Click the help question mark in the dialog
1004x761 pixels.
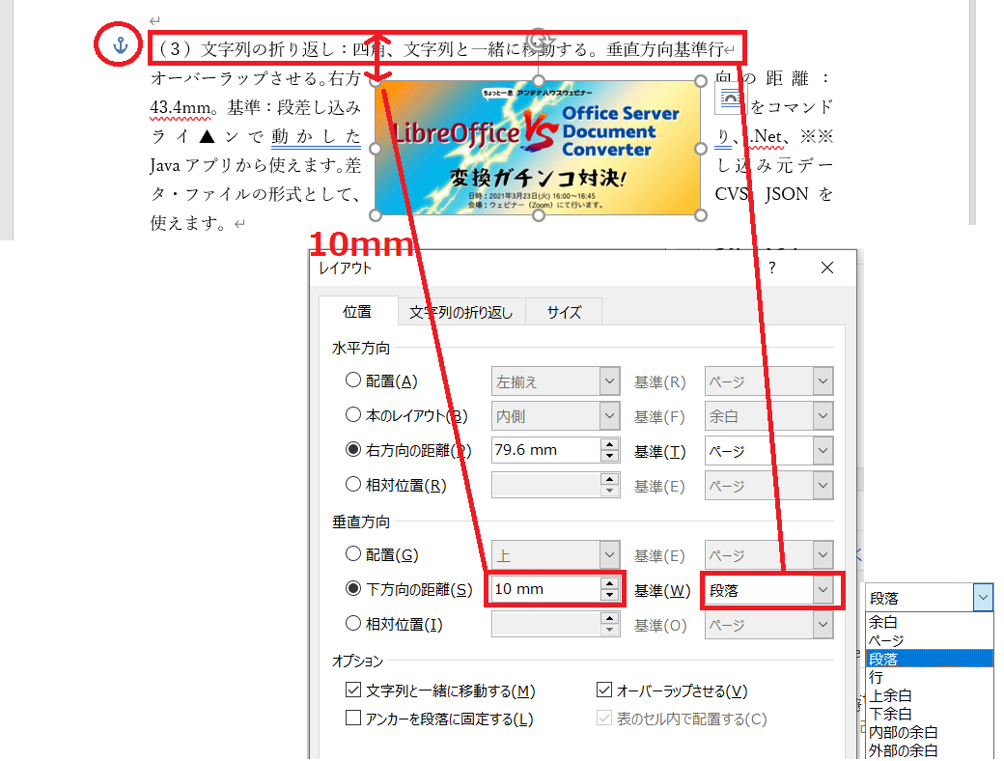[x=771, y=268]
